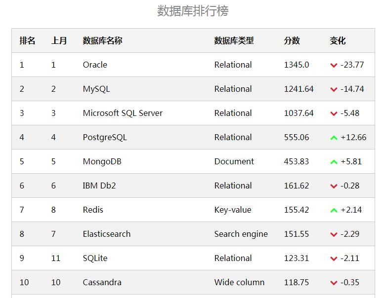Click the score 155.42
This screenshot has width=387, height=298.
pos(297,210)
